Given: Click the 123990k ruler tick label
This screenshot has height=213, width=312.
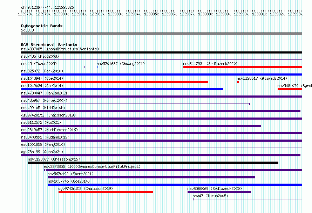Looking at the screenshot, I should point(241,14).
